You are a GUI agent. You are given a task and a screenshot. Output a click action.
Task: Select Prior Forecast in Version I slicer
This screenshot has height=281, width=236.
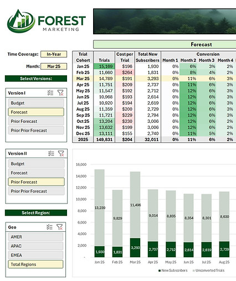[x=36, y=121]
